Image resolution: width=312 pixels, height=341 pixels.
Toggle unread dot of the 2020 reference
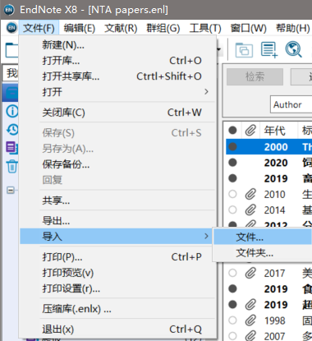[x=232, y=163]
